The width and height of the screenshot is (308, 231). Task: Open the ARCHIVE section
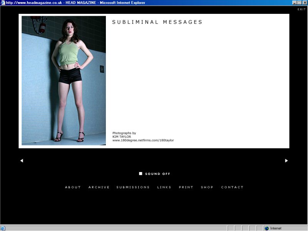[99, 187]
